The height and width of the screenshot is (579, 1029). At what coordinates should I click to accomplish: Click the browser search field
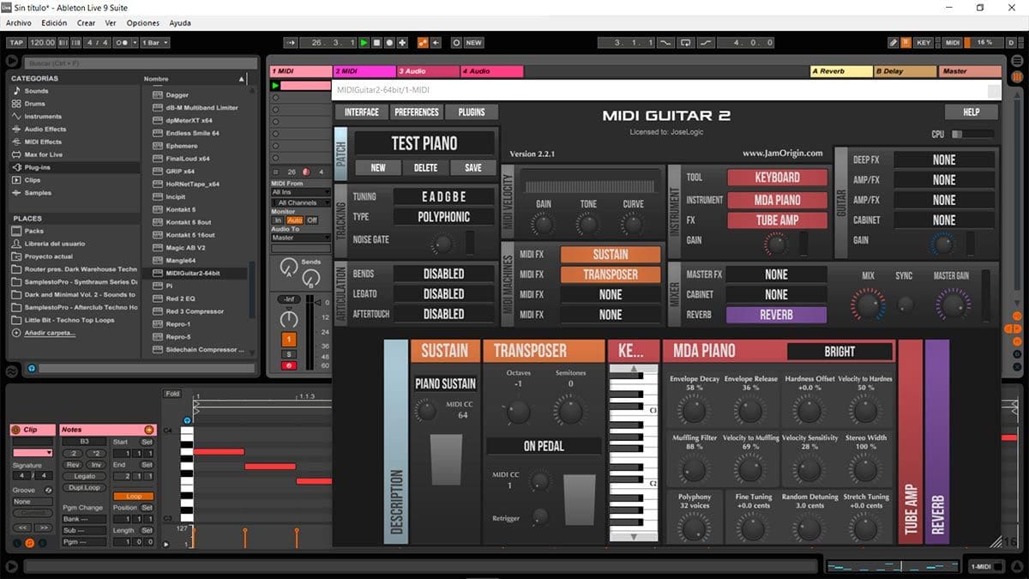[x=141, y=63]
